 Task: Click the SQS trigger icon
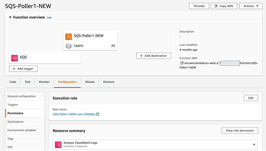pyautogui.click(x=15, y=58)
